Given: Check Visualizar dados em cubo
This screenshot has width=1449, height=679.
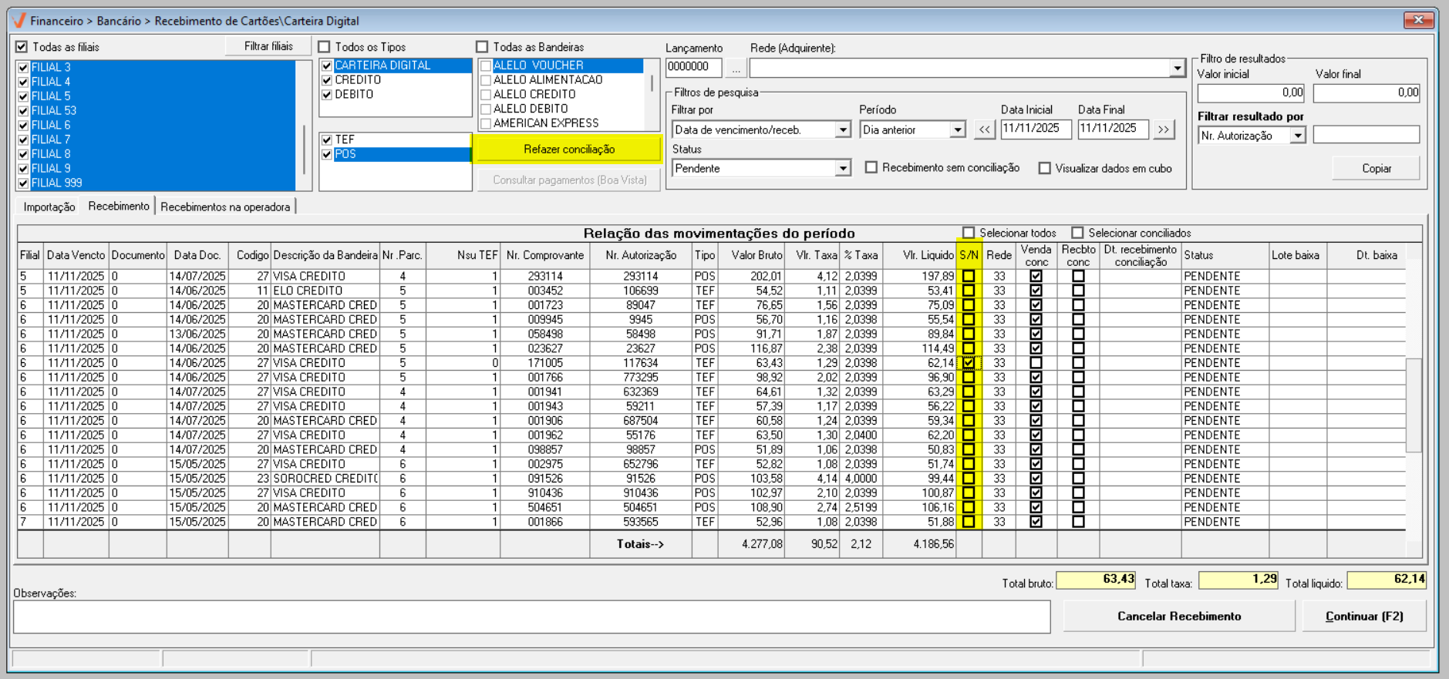Looking at the screenshot, I should [x=1045, y=169].
